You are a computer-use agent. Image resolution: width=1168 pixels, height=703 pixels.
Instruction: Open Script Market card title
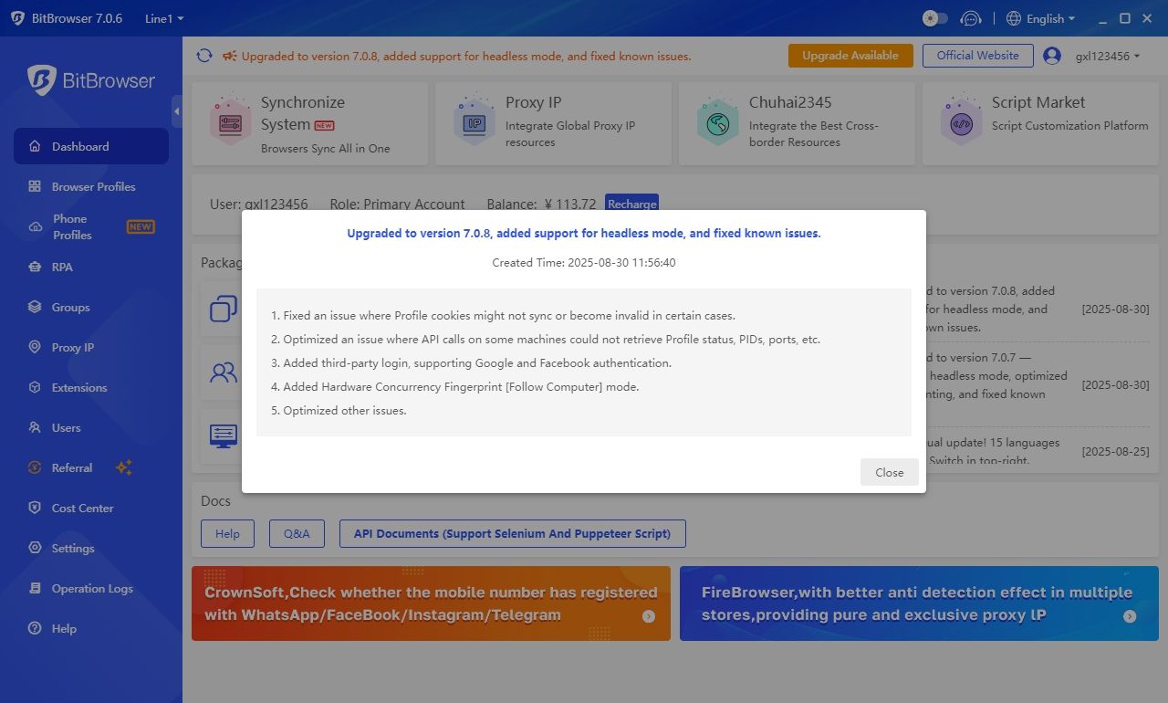[x=1038, y=102]
